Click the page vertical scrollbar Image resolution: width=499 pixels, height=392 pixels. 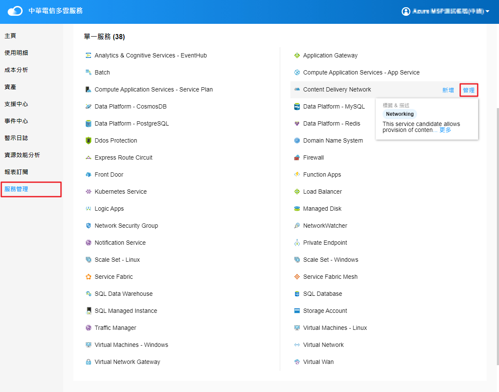[x=497, y=236]
